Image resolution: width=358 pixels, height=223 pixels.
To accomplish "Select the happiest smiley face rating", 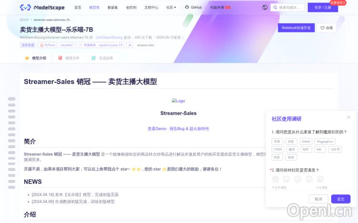I will coord(320,179).
